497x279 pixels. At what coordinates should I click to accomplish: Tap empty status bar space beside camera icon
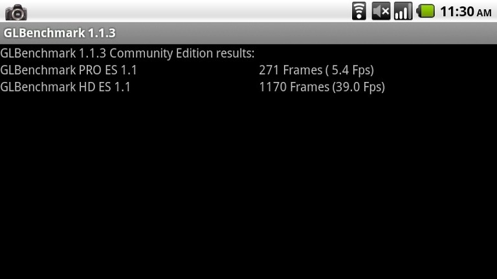187,11
